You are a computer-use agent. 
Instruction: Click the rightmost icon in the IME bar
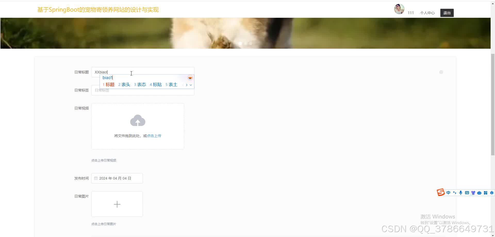point(492,193)
